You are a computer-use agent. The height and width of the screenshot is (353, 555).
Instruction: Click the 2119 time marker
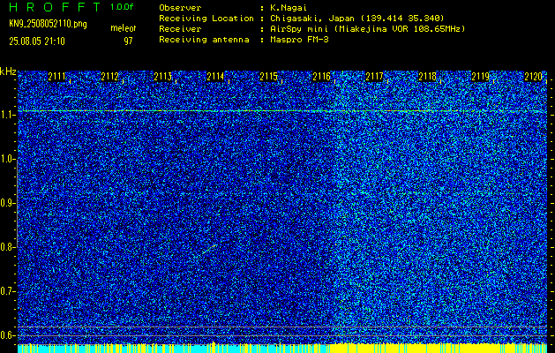480,77
